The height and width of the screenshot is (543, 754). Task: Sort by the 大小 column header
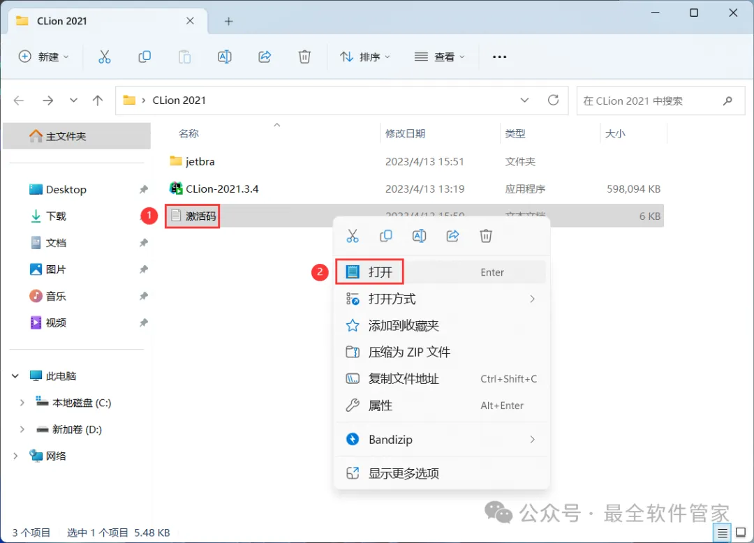tap(614, 133)
